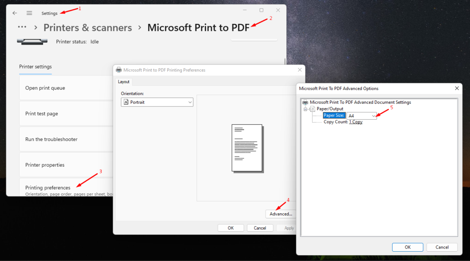Open Print test page option
This screenshot has height=261, width=470.
coord(42,113)
